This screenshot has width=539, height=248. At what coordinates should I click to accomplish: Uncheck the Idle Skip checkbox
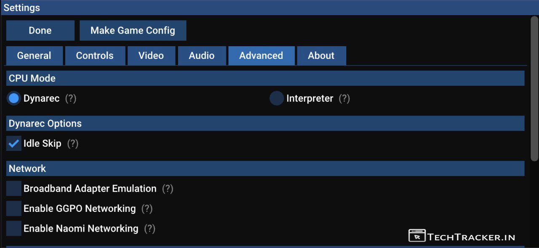tap(14, 143)
